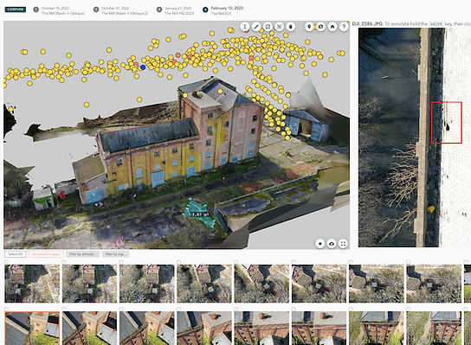Image resolution: width=471 pixels, height=345 pixels.
Task: Click the location pin marker icon
Action: 309,27
